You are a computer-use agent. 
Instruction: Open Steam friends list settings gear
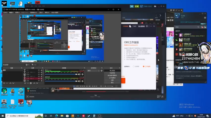pyautogui.click(x=205, y=18)
